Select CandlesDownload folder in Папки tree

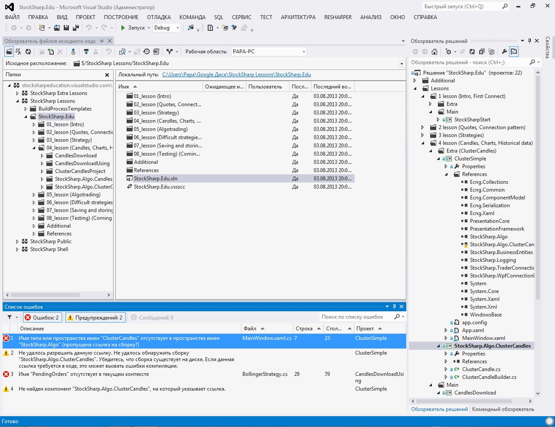point(76,156)
